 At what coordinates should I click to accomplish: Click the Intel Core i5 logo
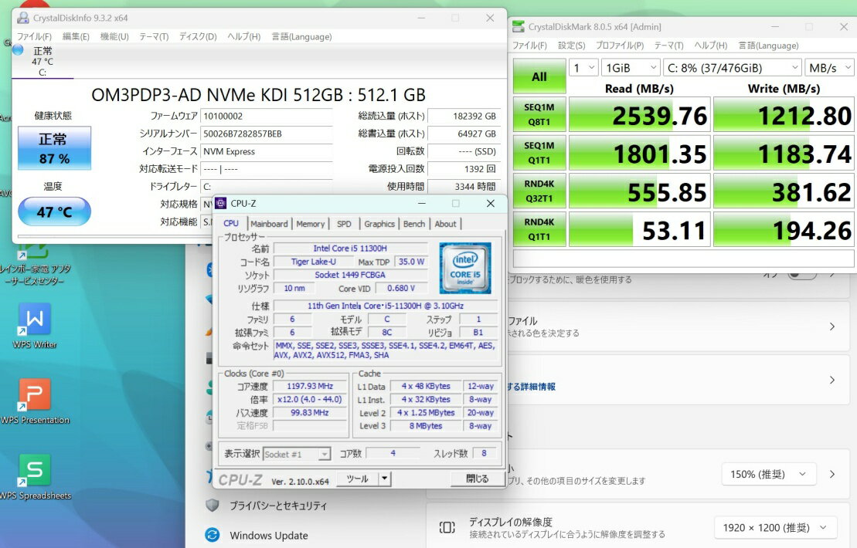coord(465,268)
